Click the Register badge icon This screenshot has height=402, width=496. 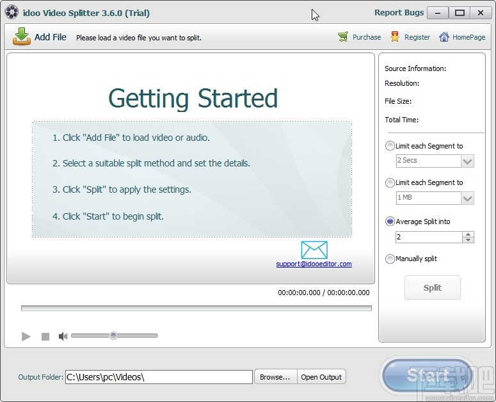pyautogui.click(x=395, y=36)
